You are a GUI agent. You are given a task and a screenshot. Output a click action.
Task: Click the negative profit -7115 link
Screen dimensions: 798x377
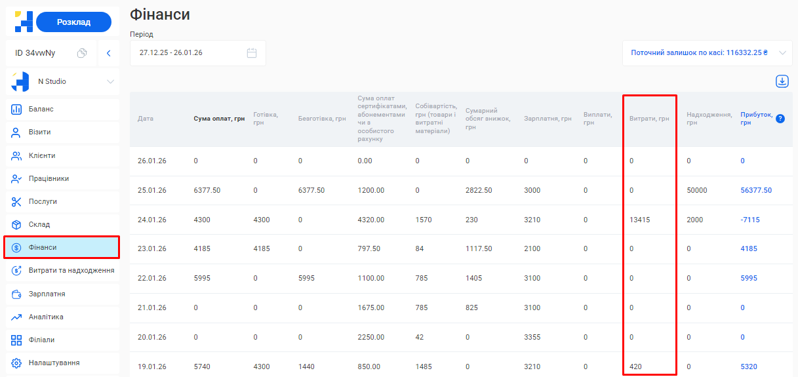tap(750, 220)
